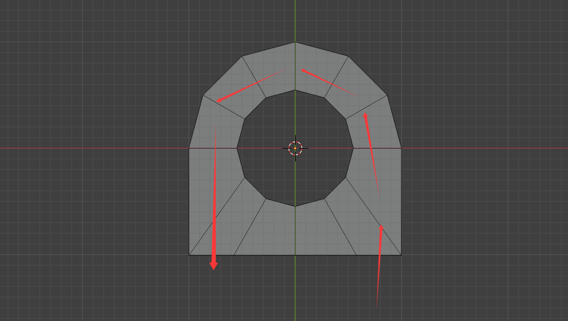
Task: Click the arrowhead of the long right-side upward arrow
Action: [x=366, y=115]
